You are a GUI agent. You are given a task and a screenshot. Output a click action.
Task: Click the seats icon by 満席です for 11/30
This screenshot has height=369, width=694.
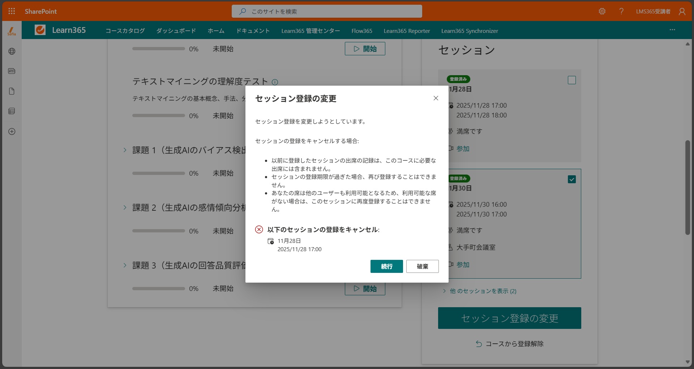(450, 230)
